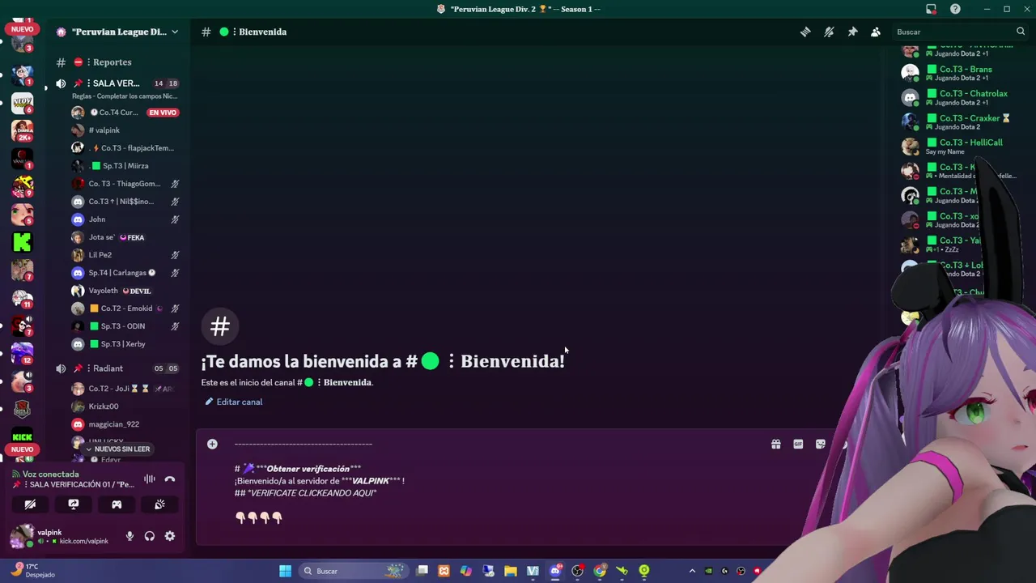Open Task View on the taskbar
1036x583 pixels.
(x=422, y=571)
